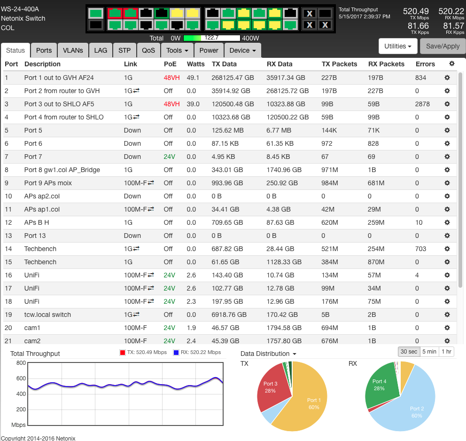Image resolution: width=466 pixels, height=441 pixels.
Task: Open settings gear for Port 1 row
Action: (447, 78)
